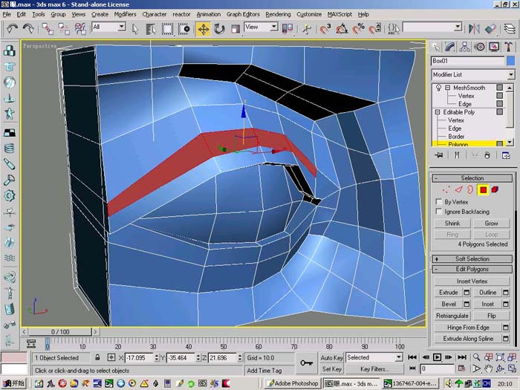The width and height of the screenshot is (520, 390).
Task: Open the Customize menu
Action: (309, 14)
